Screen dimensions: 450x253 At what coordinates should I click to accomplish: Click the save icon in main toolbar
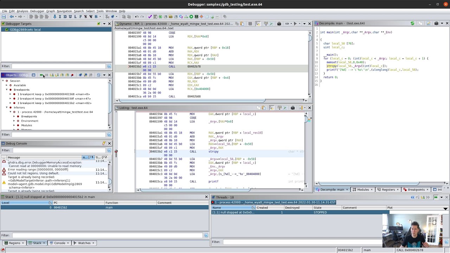tap(4, 17)
